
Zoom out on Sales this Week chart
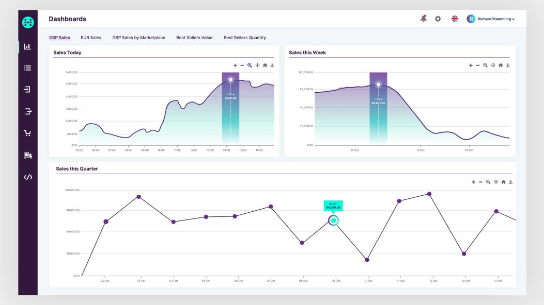(x=478, y=65)
